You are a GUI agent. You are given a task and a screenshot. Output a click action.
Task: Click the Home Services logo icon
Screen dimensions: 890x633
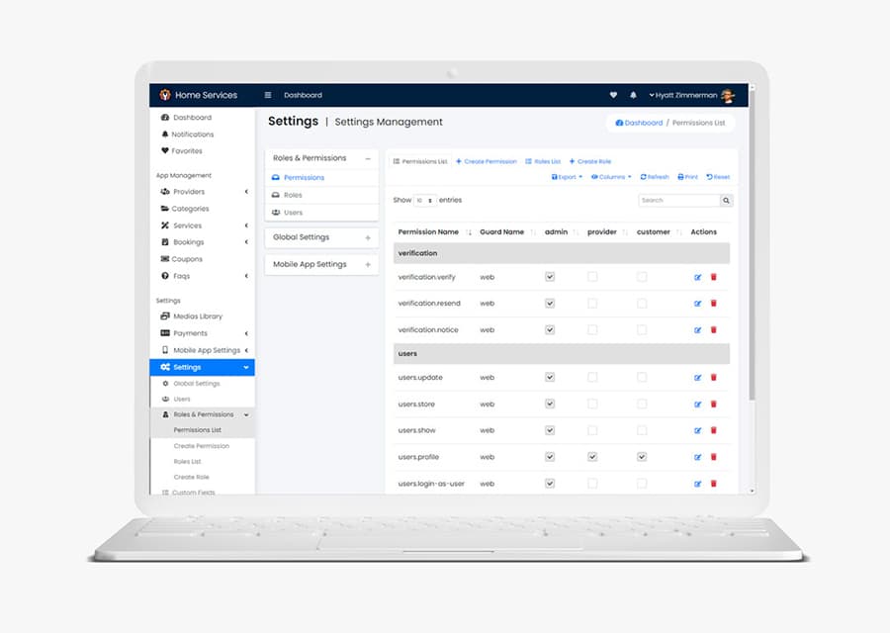tap(165, 95)
